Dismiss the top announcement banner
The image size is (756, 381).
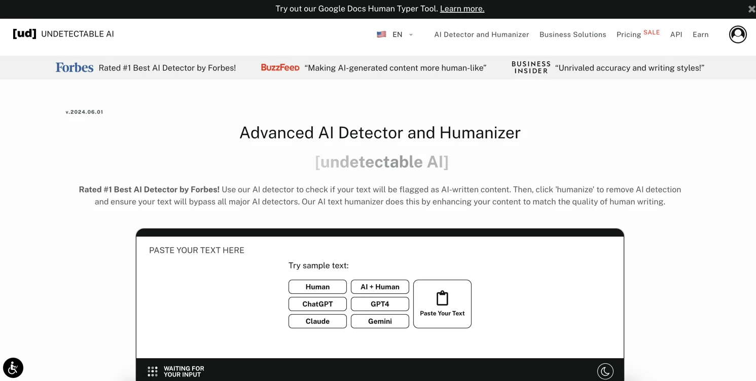point(751,9)
